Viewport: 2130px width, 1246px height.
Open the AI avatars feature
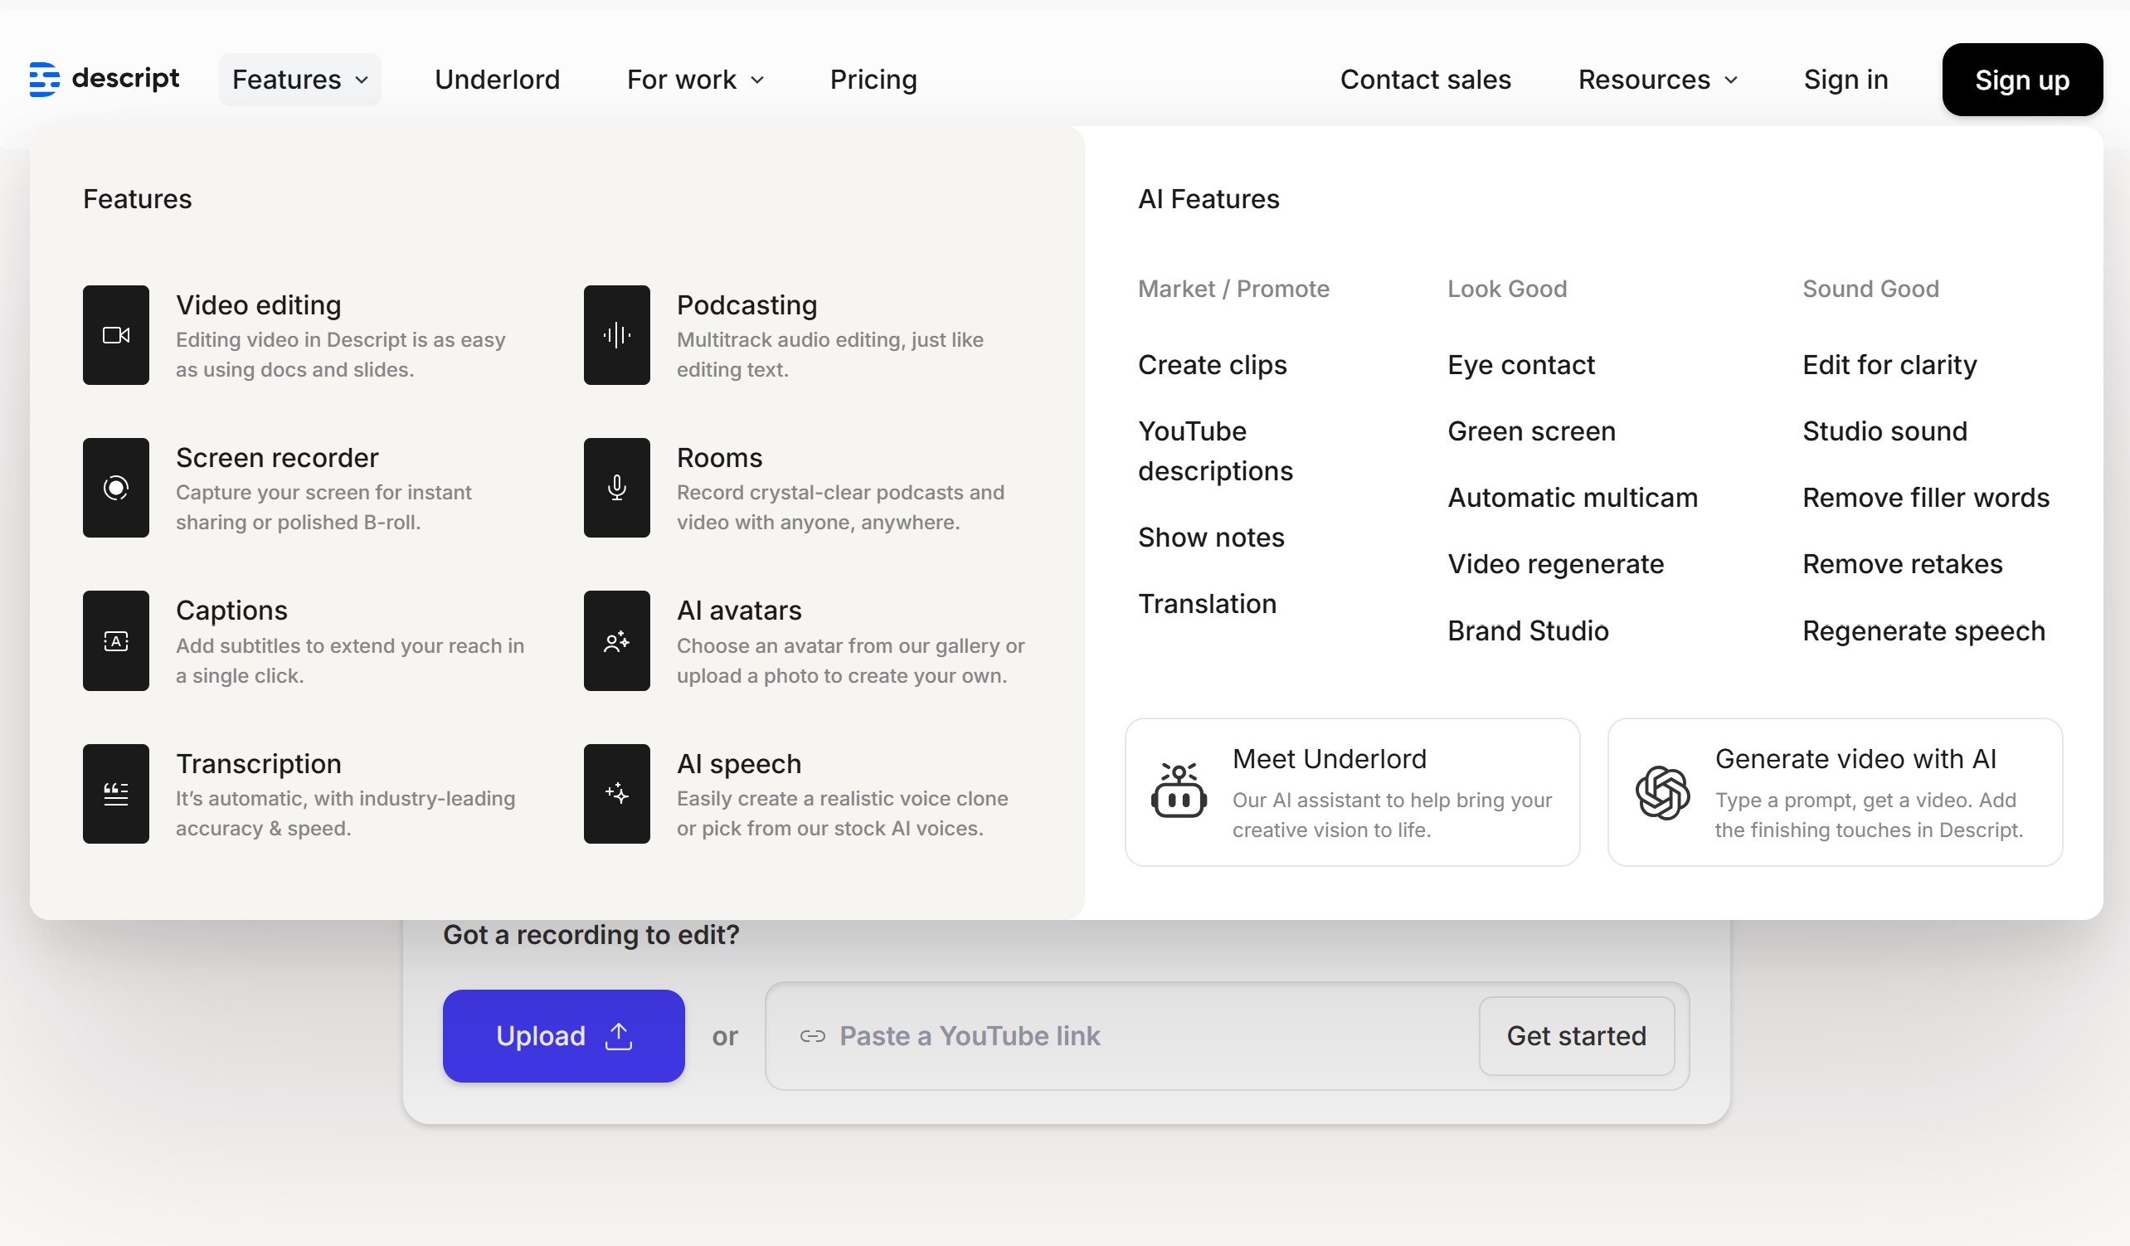tap(807, 640)
